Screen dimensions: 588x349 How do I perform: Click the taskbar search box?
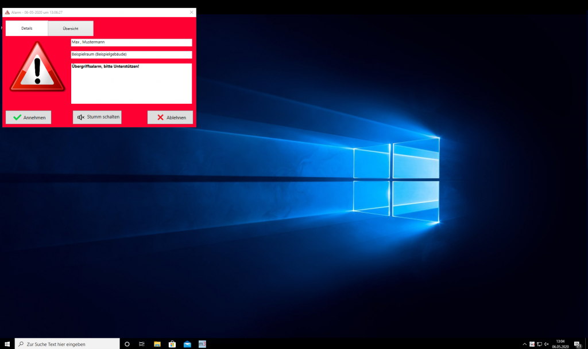67,344
